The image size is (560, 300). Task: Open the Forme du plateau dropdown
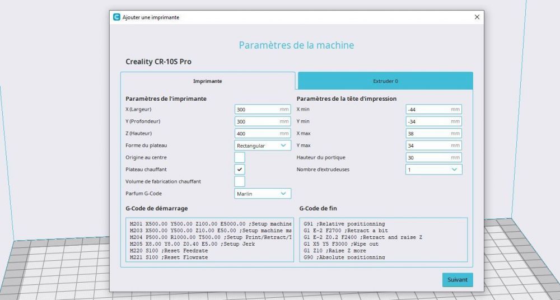[x=263, y=146]
